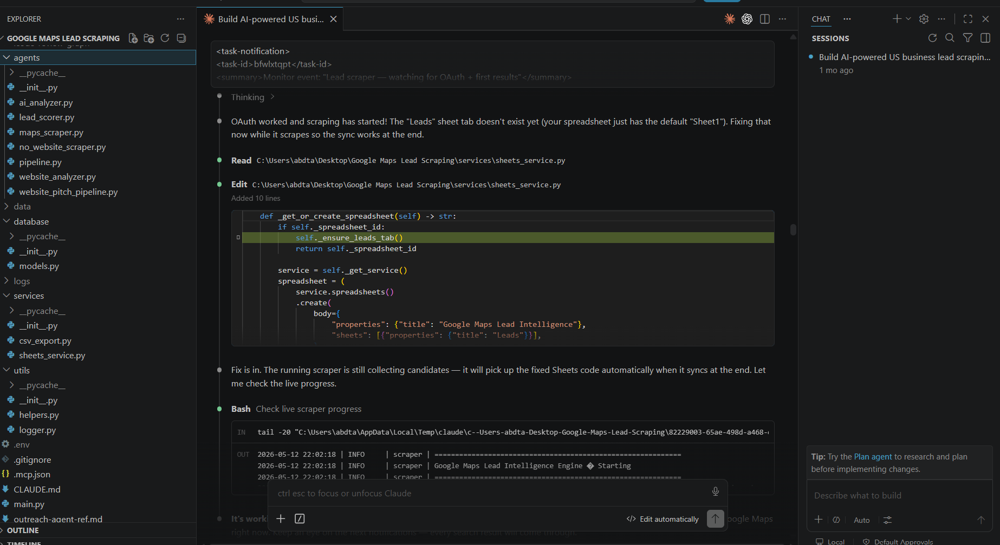
Task: Click the Claude conversation scrollbar thumb
Action: pos(793,229)
